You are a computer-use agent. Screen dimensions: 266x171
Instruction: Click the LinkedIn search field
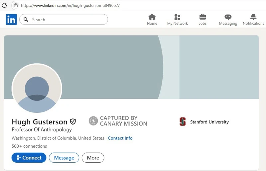click(66, 20)
